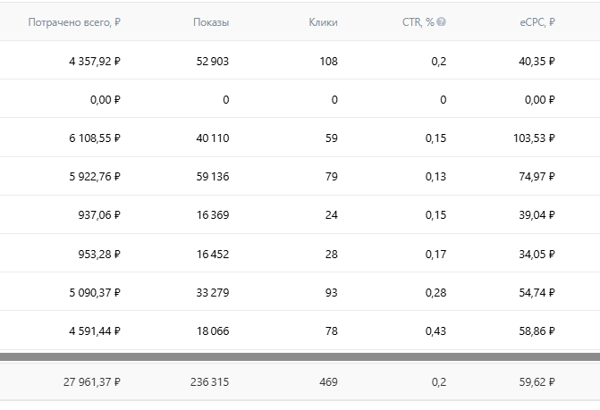Click the 108 clicks cell
This screenshot has height=410, width=600.
[x=328, y=62]
